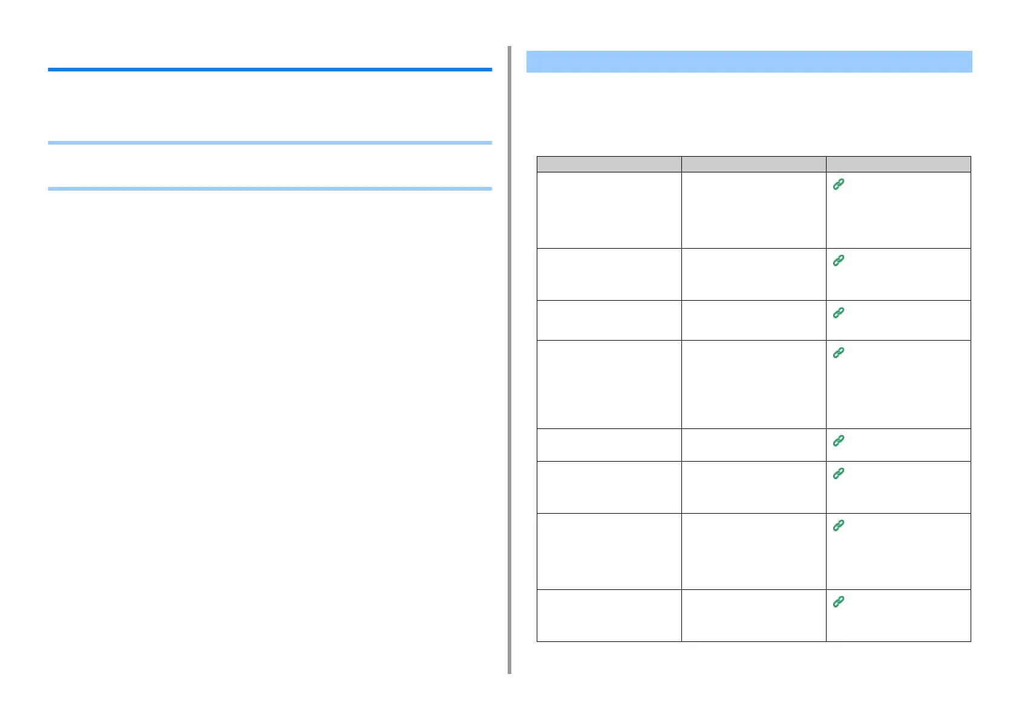Click the link icon in the fifth table row
Viewport: 1019px width, 720px height.
click(839, 441)
